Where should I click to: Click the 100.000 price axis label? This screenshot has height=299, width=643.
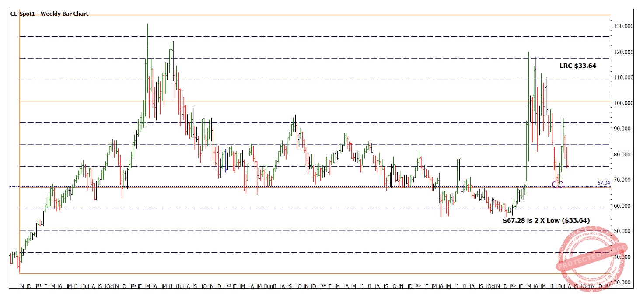624,103
